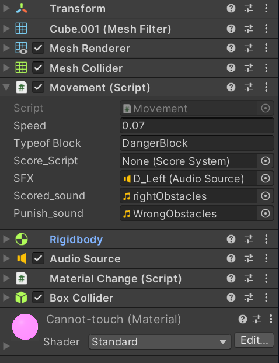This screenshot has width=279, height=363.
Task: Toggle the Audio Source component checkbox
Action: pyautogui.click(x=38, y=258)
